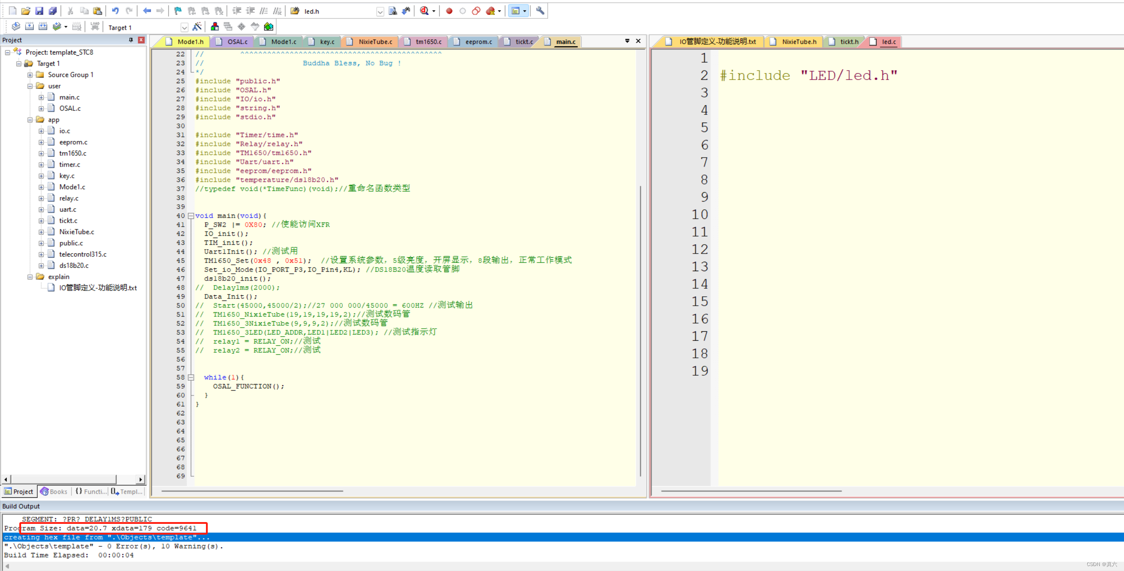Open the Configuration wrench icon
1124x571 pixels.
click(x=540, y=11)
